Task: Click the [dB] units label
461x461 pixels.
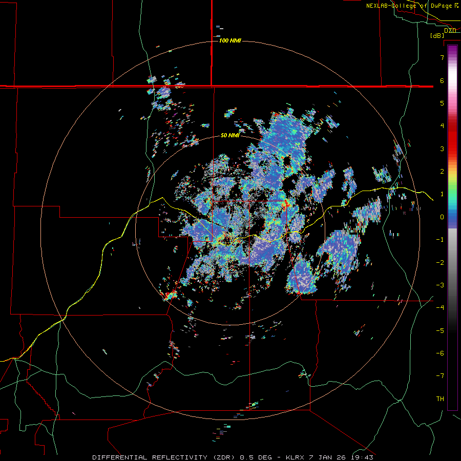Action: point(437,36)
